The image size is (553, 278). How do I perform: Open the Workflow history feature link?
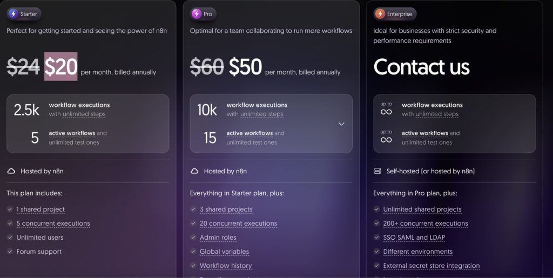click(x=226, y=266)
